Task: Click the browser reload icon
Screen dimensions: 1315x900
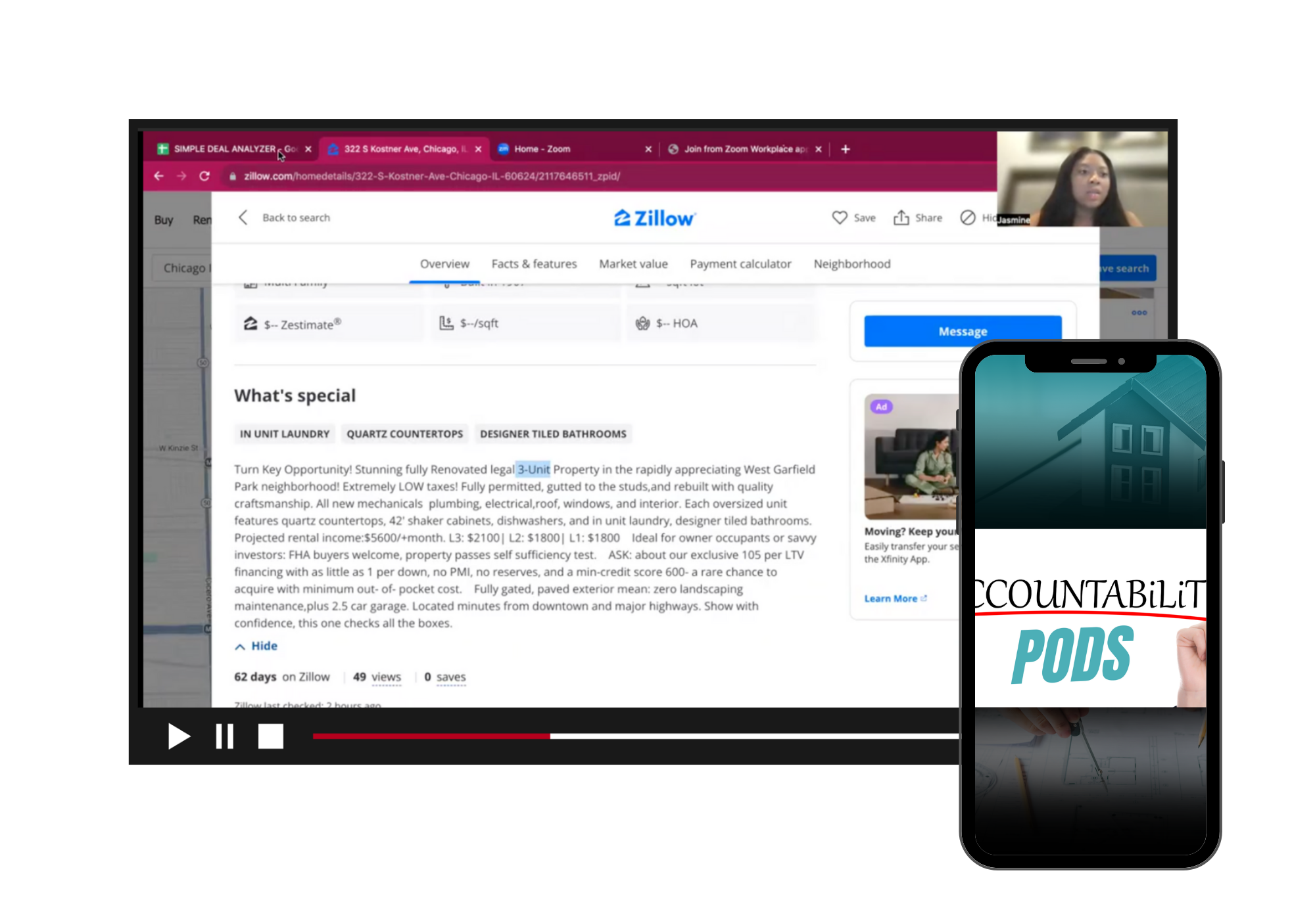Action: (x=204, y=176)
